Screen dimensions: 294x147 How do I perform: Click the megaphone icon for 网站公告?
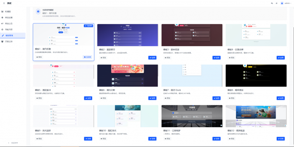(3, 23)
